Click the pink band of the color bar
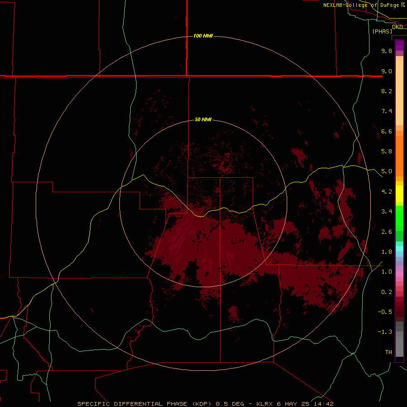The image size is (407, 407). tap(399, 274)
